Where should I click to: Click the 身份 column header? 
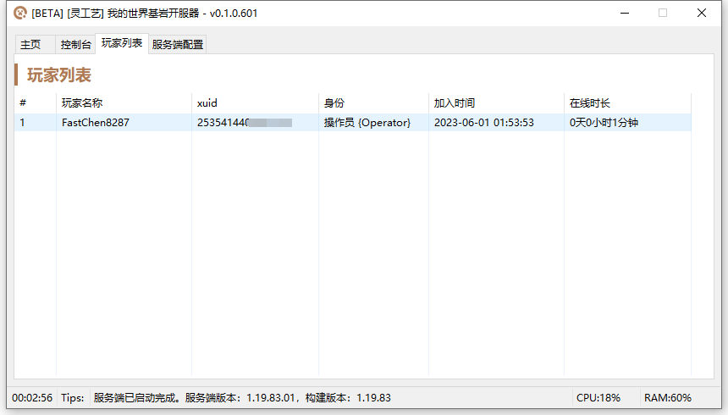tap(334, 103)
